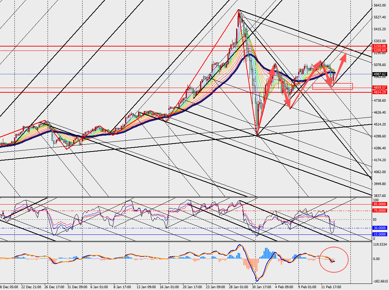Select the 11 Feb 17:00 date label
389x290 pixels.
(x=331, y=287)
